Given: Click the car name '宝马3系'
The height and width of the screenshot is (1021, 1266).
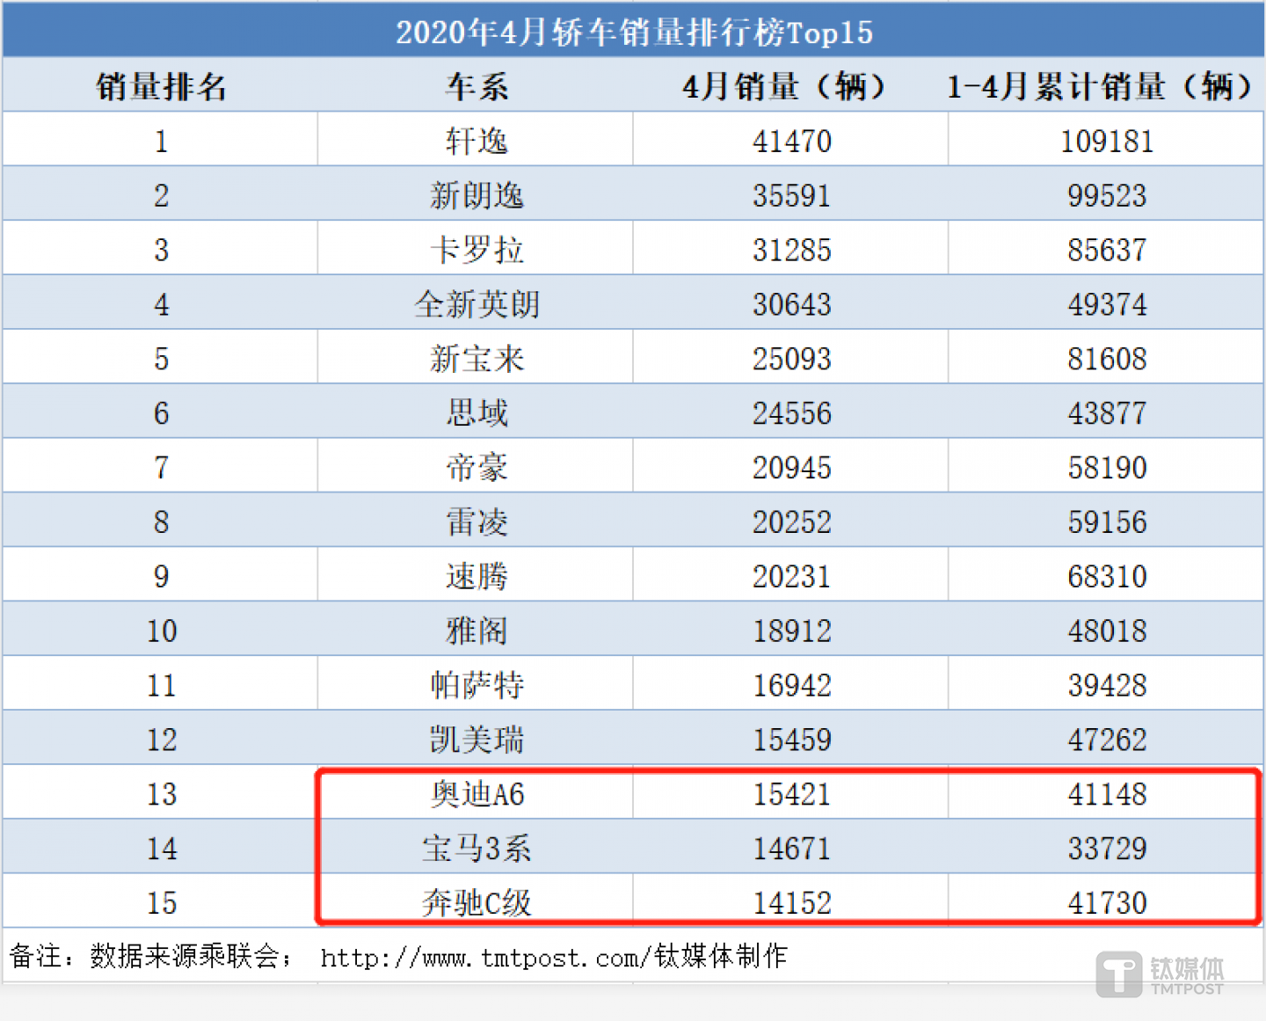Looking at the screenshot, I should [x=477, y=850].
